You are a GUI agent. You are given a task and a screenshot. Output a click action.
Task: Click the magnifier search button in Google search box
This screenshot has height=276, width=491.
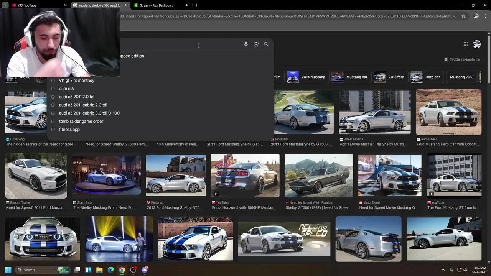tap(266, 44)
